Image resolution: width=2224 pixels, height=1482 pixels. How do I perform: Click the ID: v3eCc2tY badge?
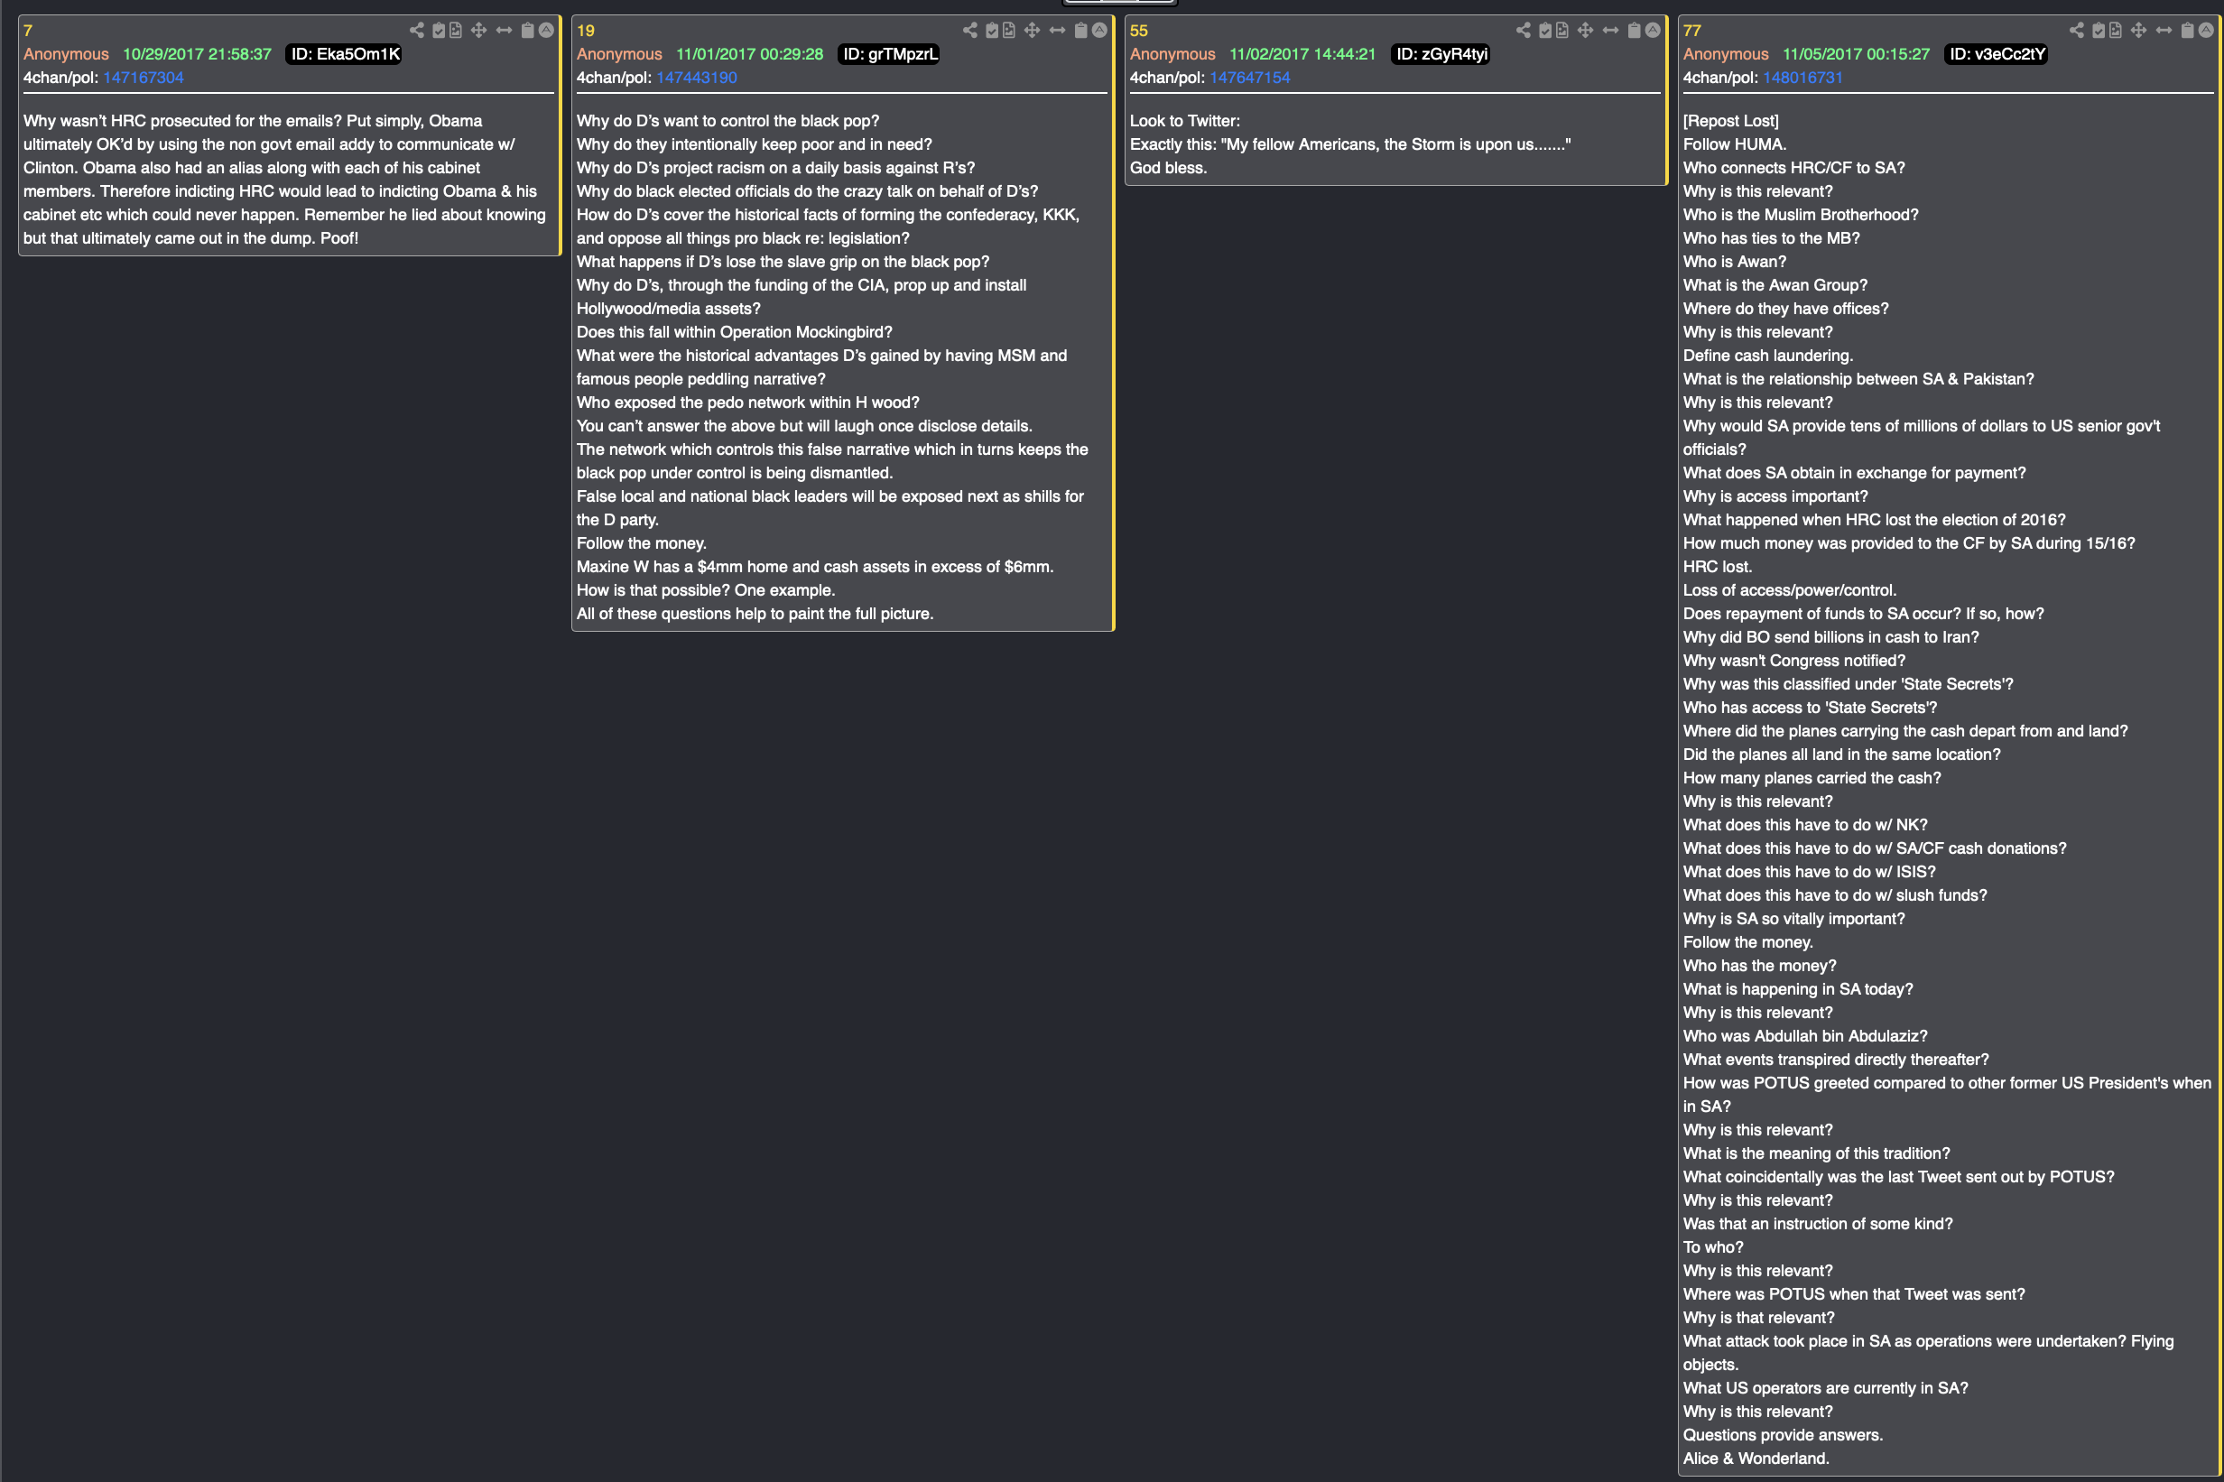click(x=1997, y=54)
